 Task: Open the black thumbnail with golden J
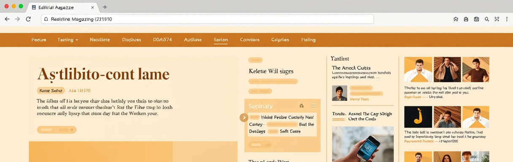point(418,117)
